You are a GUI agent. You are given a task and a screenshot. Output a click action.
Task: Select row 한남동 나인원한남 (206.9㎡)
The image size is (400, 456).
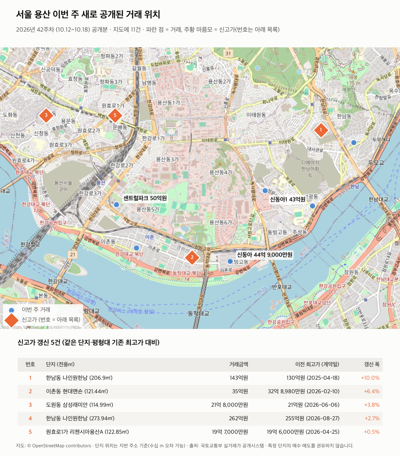200,378
